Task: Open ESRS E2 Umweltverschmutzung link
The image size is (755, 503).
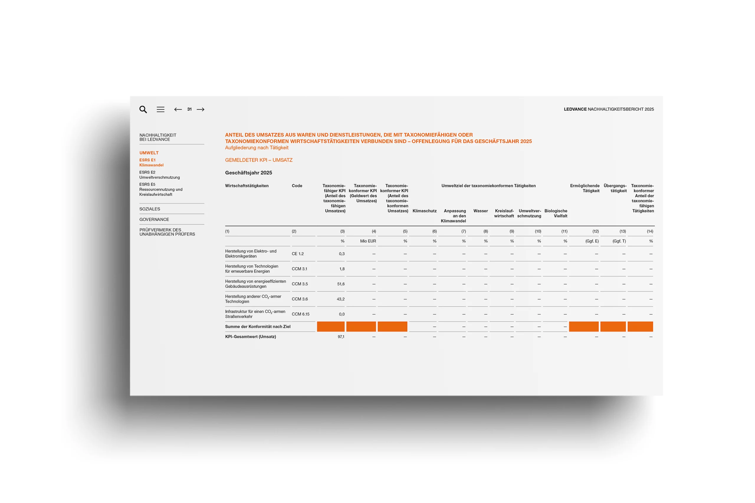Action: pos(159,175)
